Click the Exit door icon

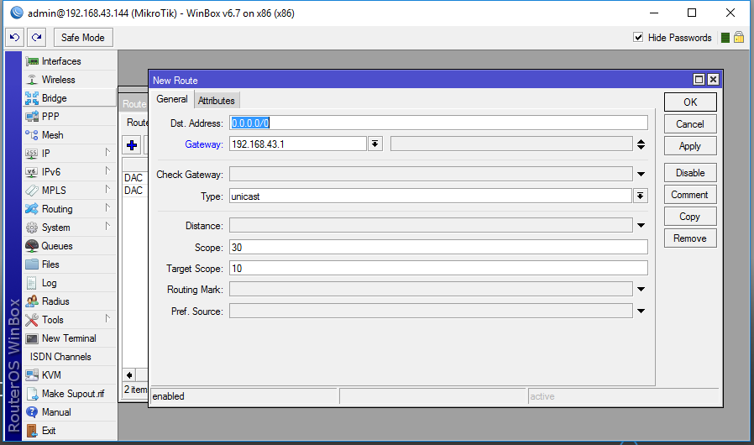coord(32,431)
